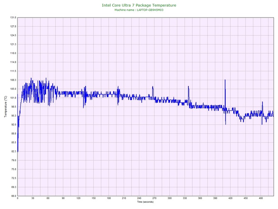278x209 pixels.
Task: Click the chart title 'Intel Core Ultra 7 Package Temperature'
Action: point(139,5)
